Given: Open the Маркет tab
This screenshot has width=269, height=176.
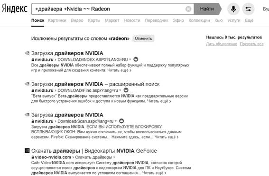Looking at the screenshot, I should [x=112, y=20].
